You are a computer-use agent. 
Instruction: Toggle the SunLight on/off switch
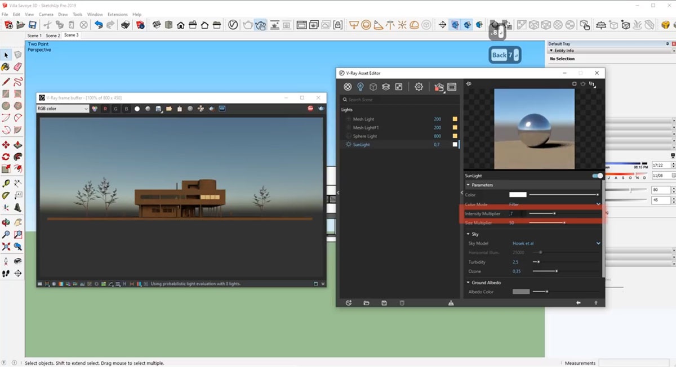(x=597, y=176)
